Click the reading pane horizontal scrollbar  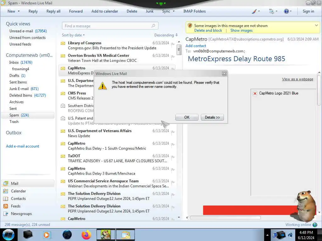225,218
